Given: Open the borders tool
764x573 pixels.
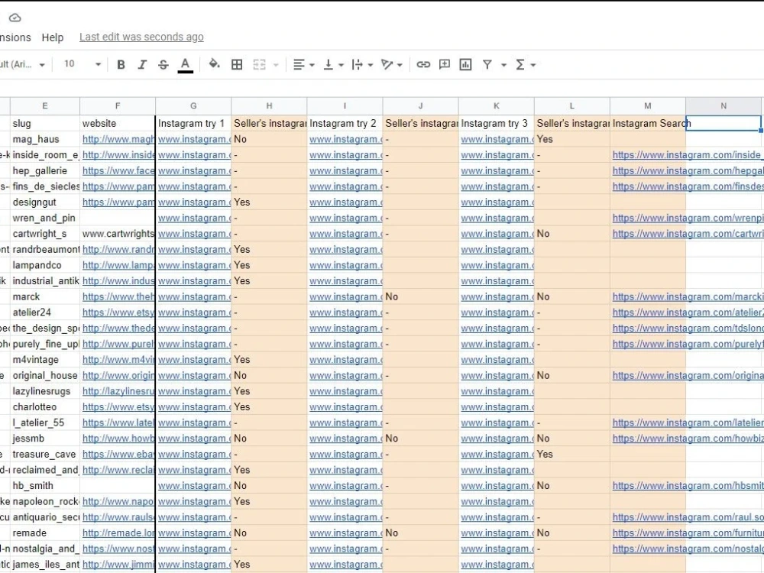Looking at the screenshot, I should 237,64.
